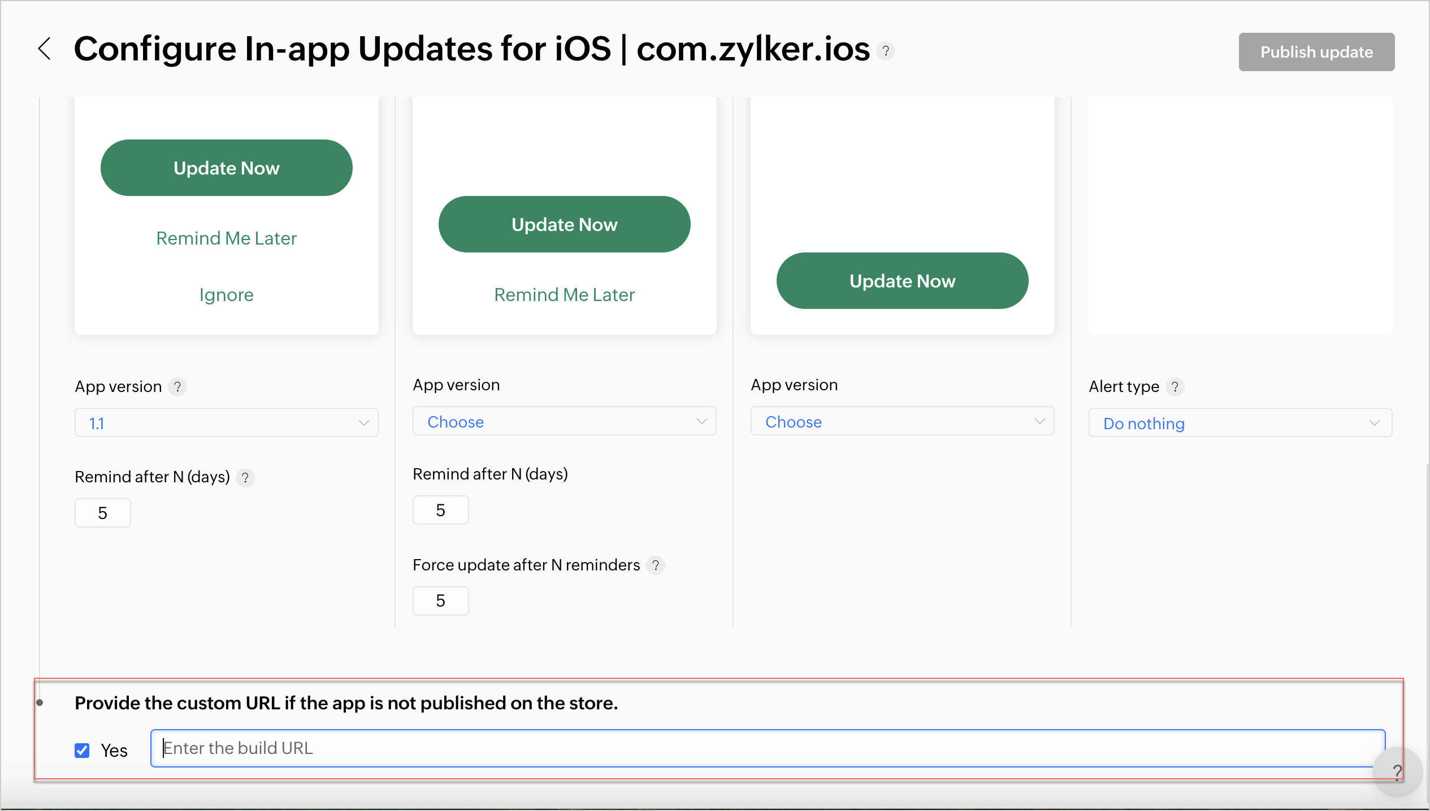Image resolution: width=1430 pixels, height=811 pixels.
Task: Click Update Now in first preview card
Action: pyautogui.click(x=226, y=168)
